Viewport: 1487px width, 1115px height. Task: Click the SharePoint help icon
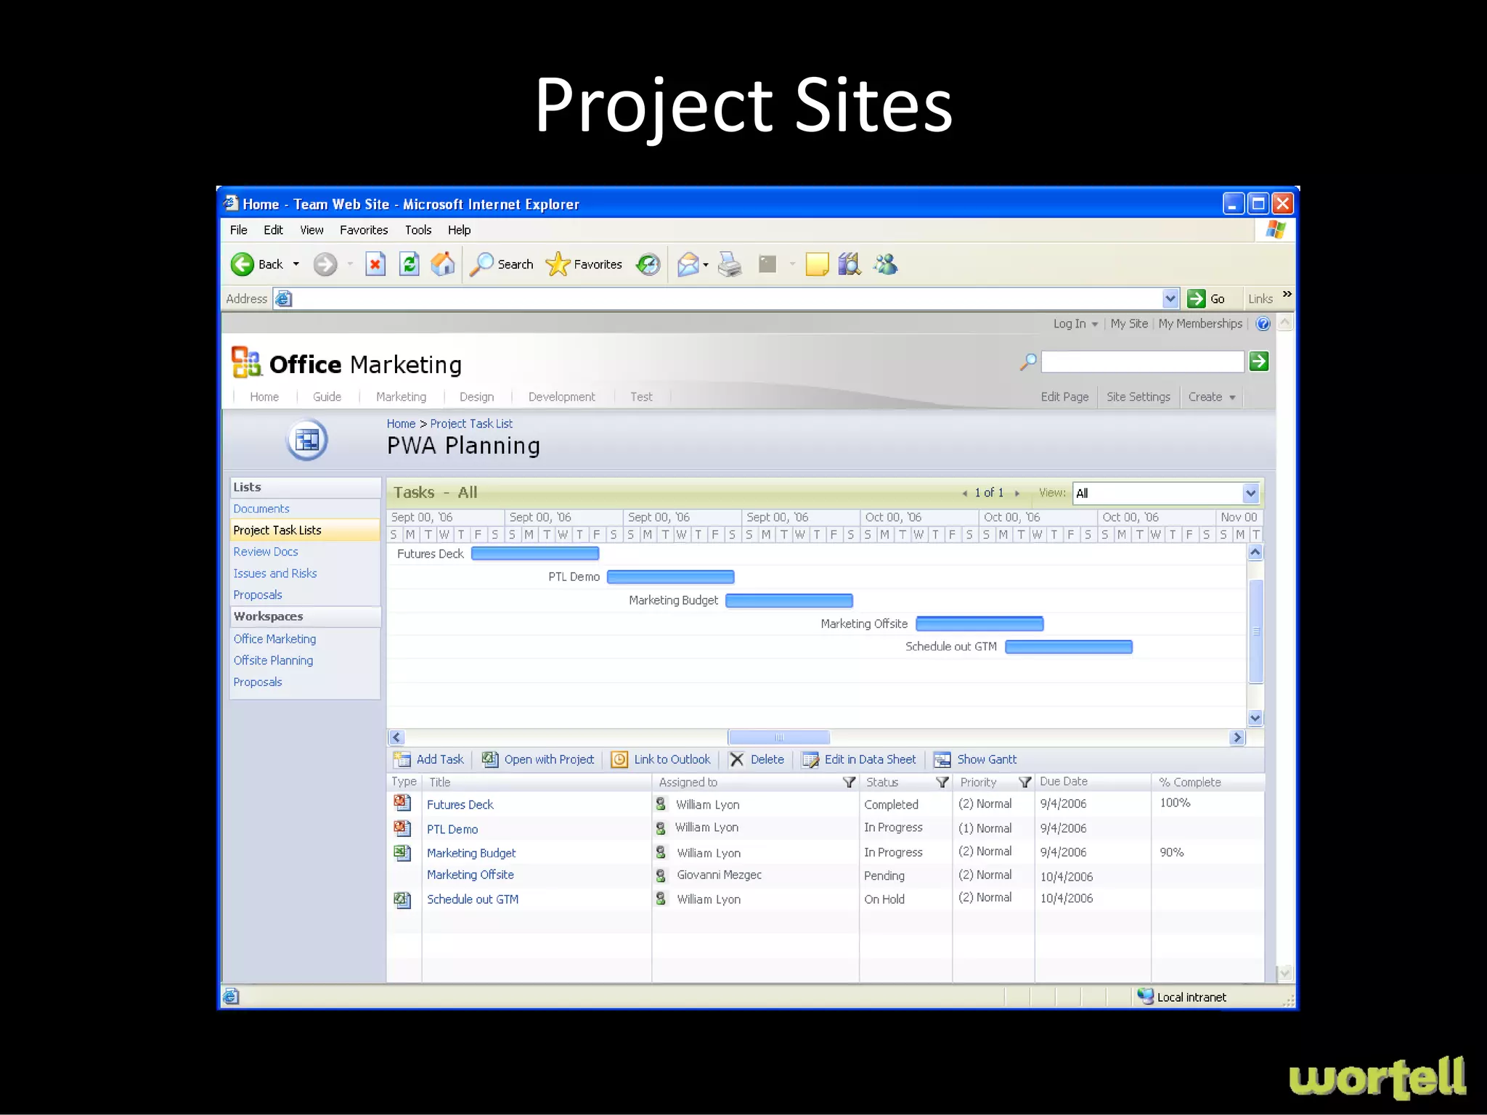coord(1263,324)
